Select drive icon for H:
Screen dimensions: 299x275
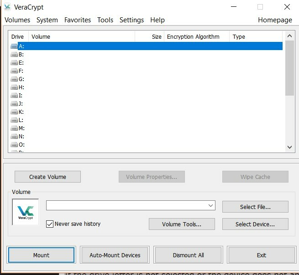pos(14,87)
